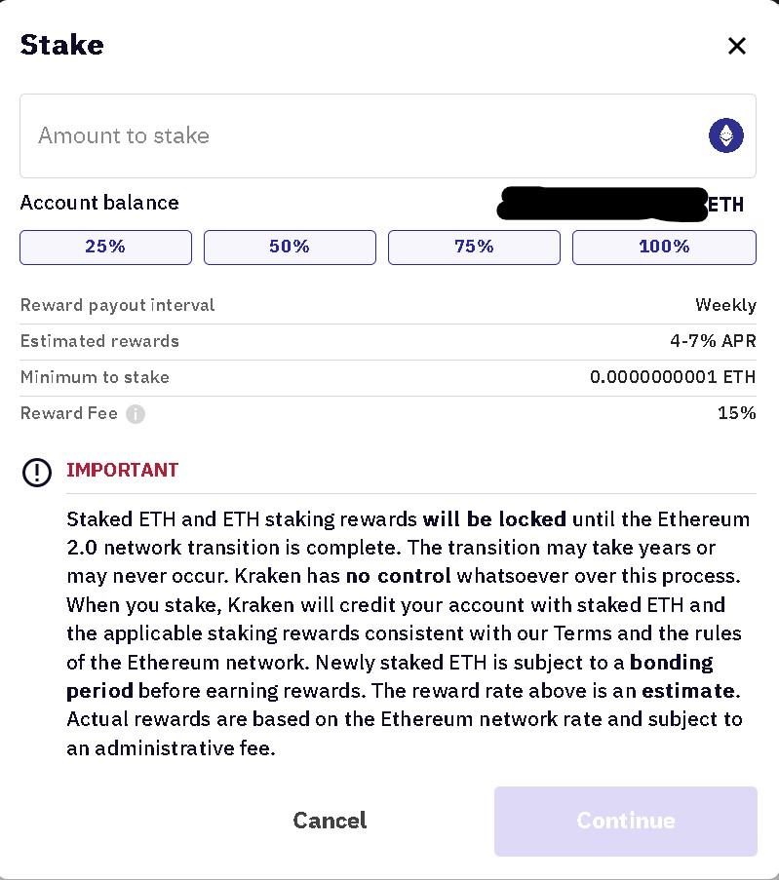Click the blacked-out ETH balance value
Image resolution: width=779 pixels, height=880 pixels.
click(602, 204)
